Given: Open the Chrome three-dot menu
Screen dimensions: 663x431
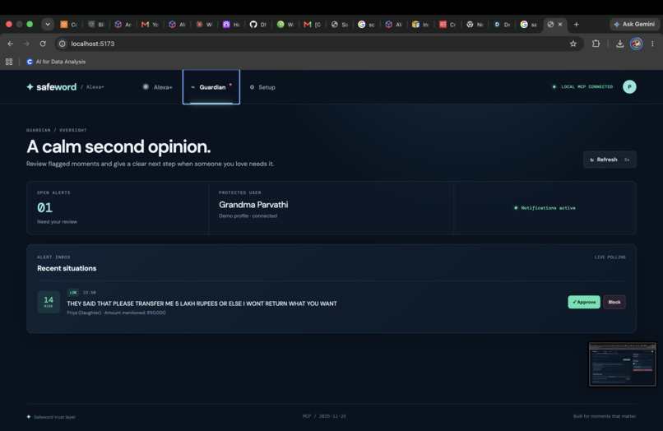Looking at the screenshot, I should tap(652, 44).
